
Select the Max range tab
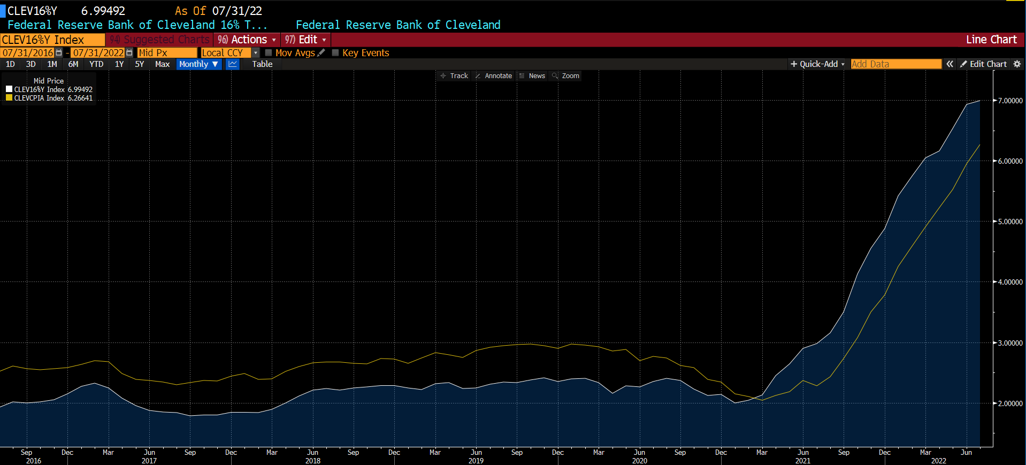coord(162,64)
